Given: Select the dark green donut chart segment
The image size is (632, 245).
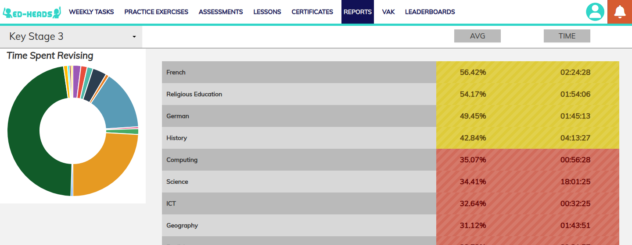Looking at the screenshot, I should 26,131.
